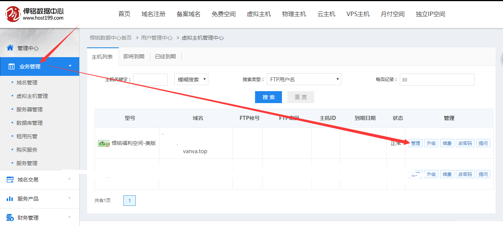Screen dimensions: 503x226
Task: Switch to the 主机列表 tab
Action: point(102,57)
